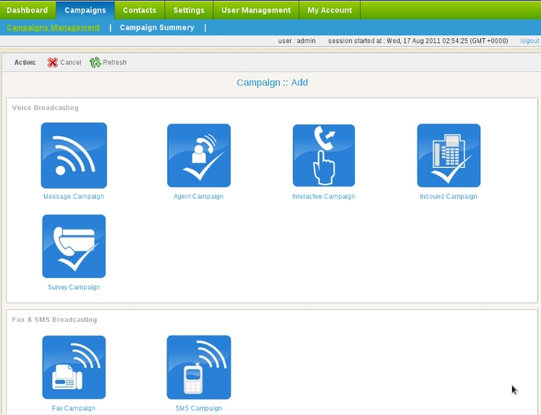Open the Agent Campaign icon
This screenshot has height=415, width=541.
199,156
